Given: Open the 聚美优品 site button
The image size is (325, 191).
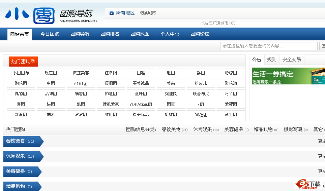Looking at the screenshot, I should click(141, 115).
